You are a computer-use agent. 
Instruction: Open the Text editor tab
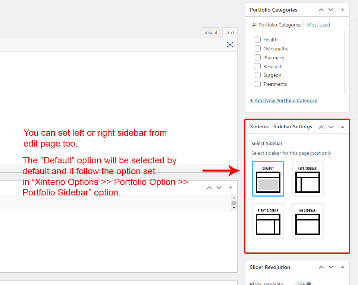(230, 33)
